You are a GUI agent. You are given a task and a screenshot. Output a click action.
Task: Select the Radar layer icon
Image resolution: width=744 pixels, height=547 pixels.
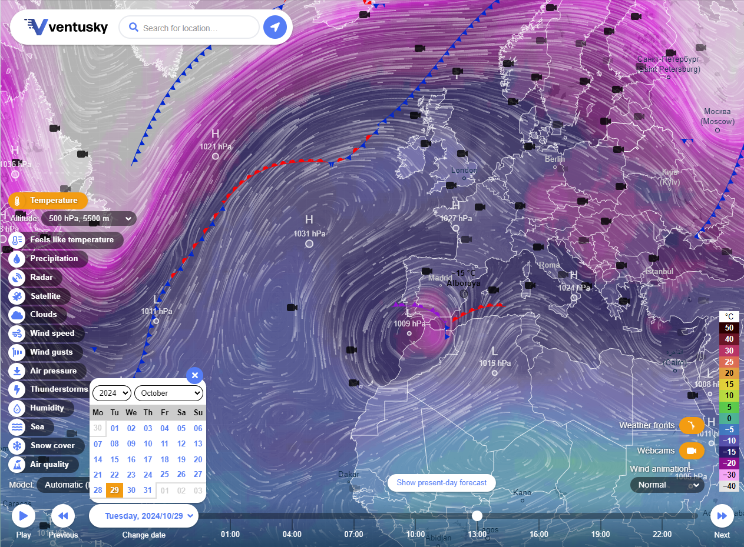[x=18, y=278]
